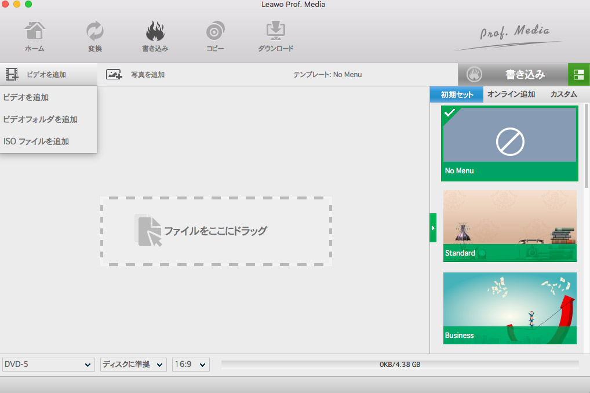This screenshot has height=393, width=590.
Task: Click the Add Photo (写真を追加) icon
Action: pos(114,74)
